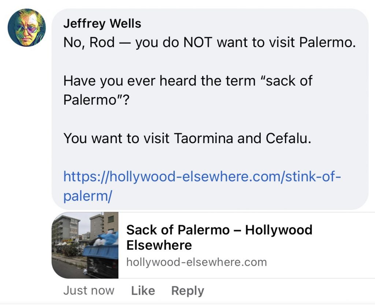
Task: Open the link preview thumbnail image
Action: (85, 245)
